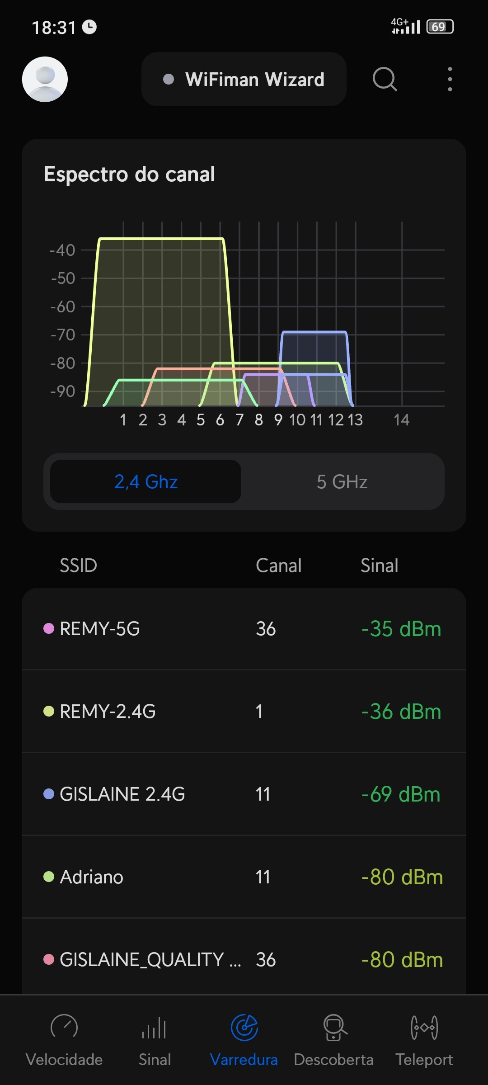Tap the battery indicator in status bar
This screenshot has width=488, height=1085.
pos(440,27)
